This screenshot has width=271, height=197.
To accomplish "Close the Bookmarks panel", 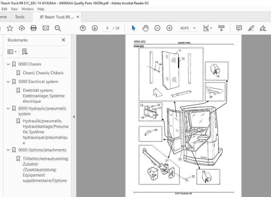I will point(63,40).
